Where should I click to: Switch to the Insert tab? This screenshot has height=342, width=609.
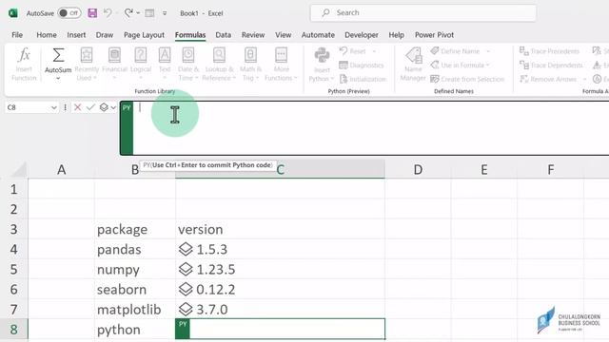[76, 35]
